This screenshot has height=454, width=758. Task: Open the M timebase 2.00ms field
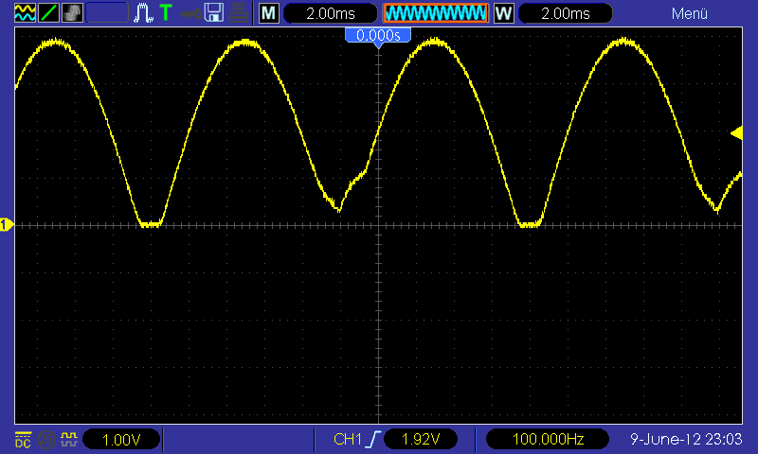pos(330,13)
